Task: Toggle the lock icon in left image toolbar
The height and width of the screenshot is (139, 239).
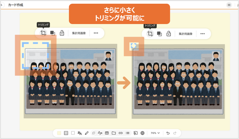Action: [x=62, y=33]
